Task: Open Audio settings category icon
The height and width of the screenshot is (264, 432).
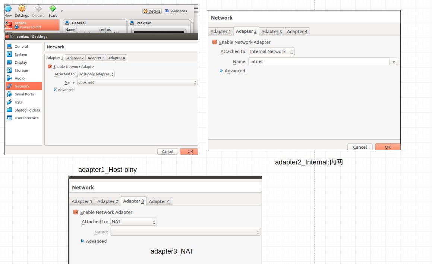Action: pos(9,78)
